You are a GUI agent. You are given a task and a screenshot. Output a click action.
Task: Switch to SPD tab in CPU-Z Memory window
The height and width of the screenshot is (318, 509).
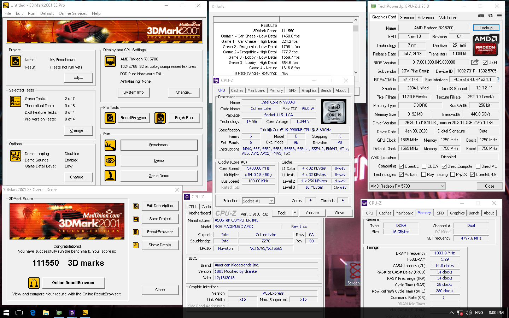click(x=440, y=213)
